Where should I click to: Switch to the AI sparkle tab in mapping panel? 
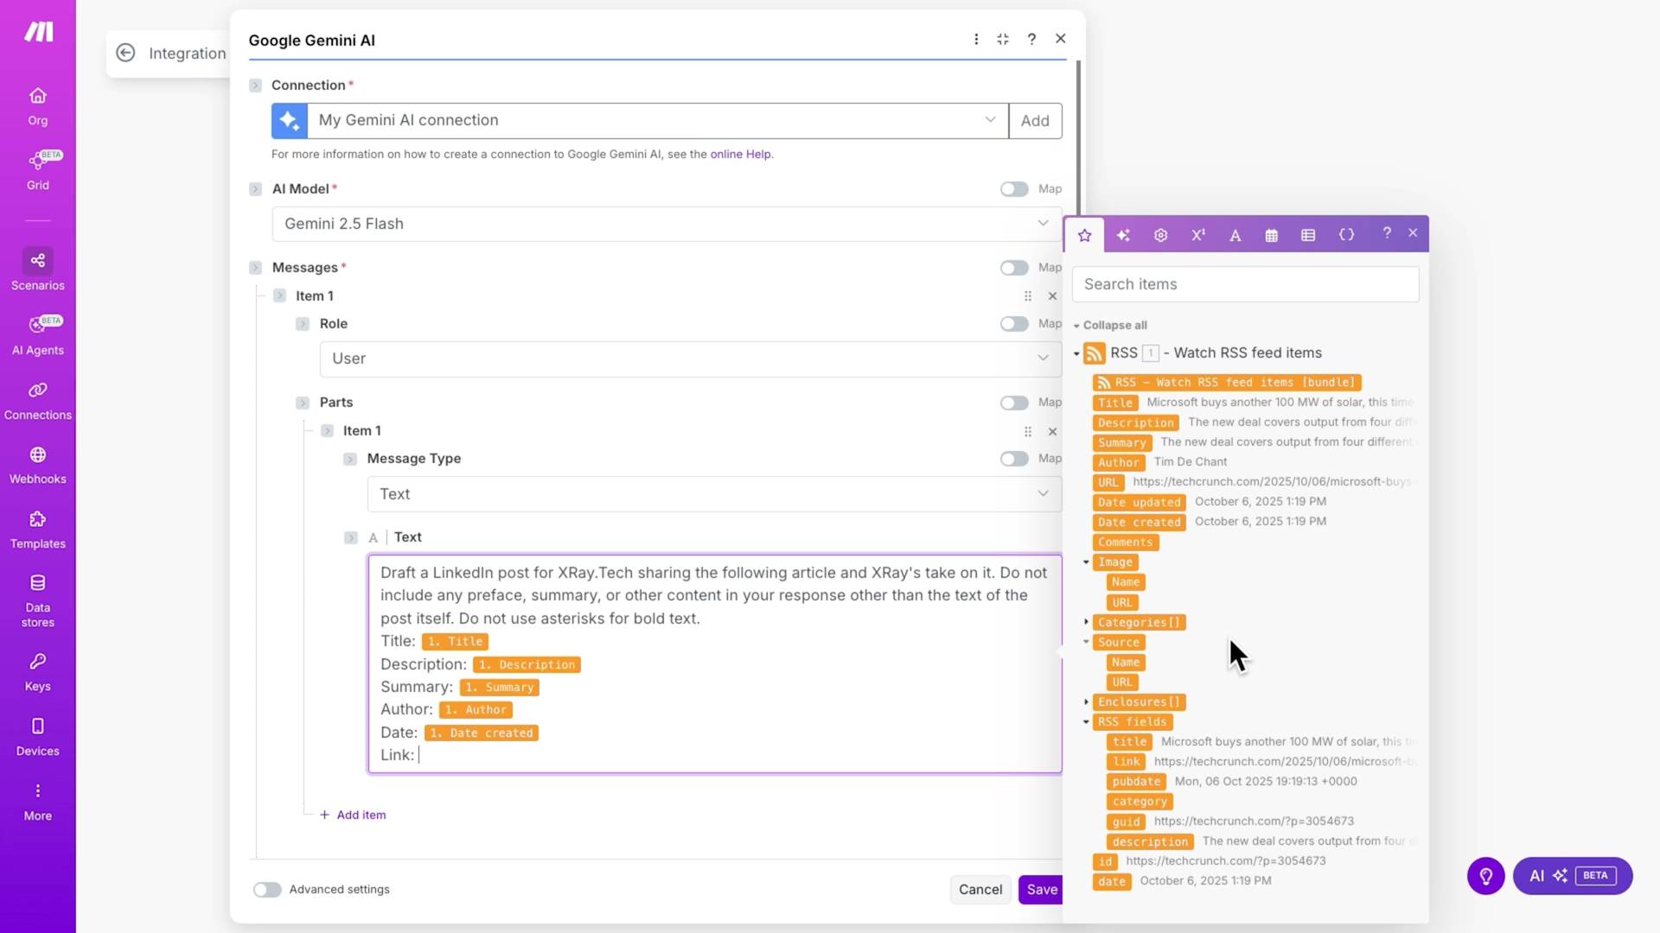[1123, 235]
